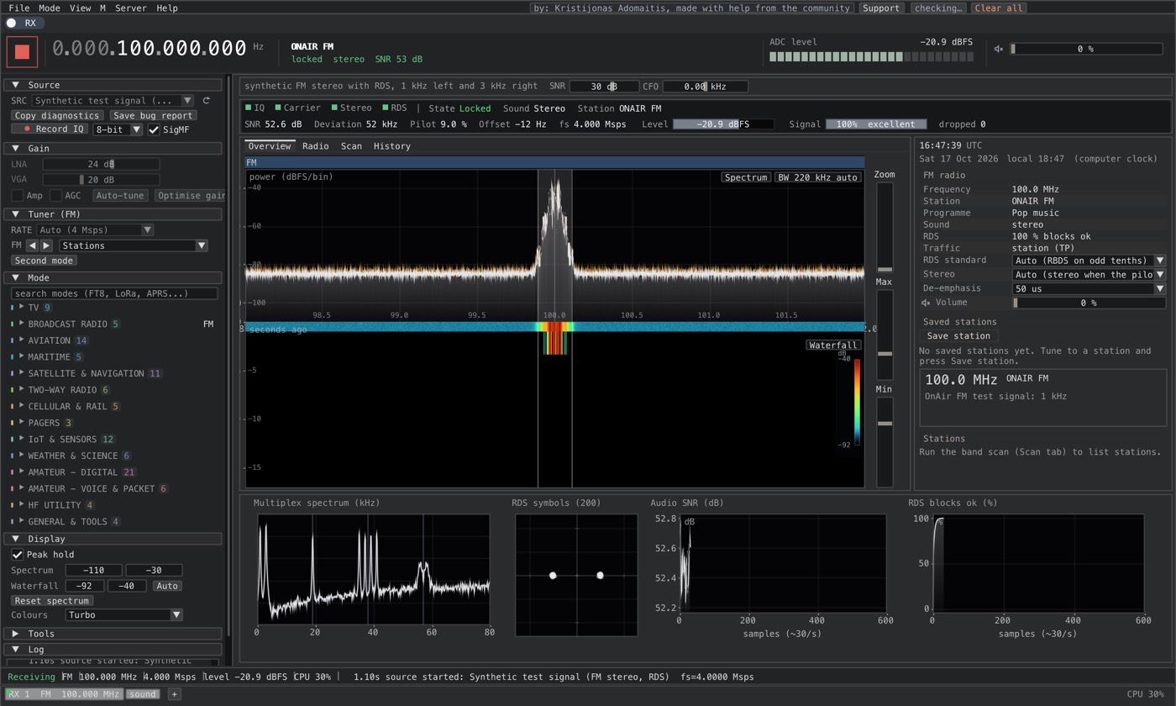Click the Record IQ button

(x=50, y=129)
